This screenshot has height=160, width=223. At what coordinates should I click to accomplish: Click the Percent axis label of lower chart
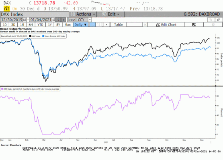click(x=221, y=112)
